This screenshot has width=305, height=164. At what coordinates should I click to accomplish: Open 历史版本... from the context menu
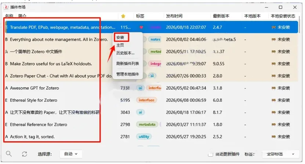(125, 53)
